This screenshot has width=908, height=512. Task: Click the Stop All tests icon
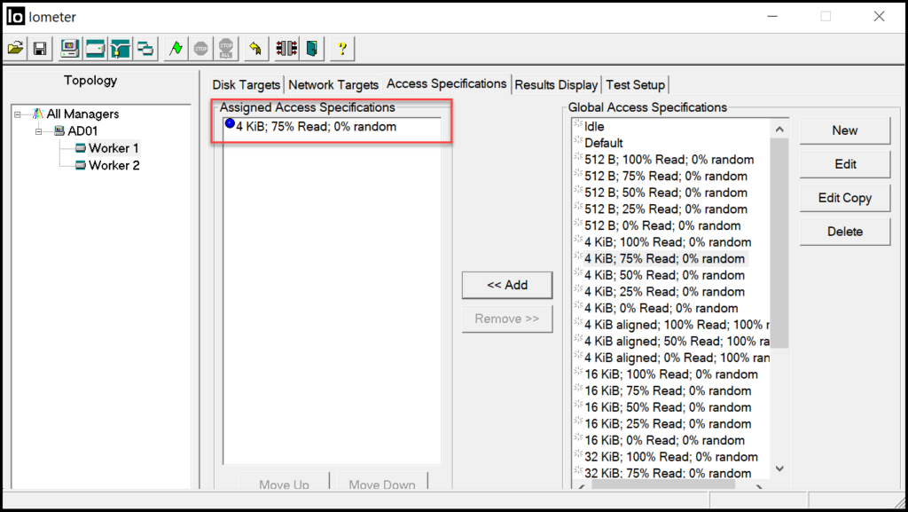pos(228,49)
